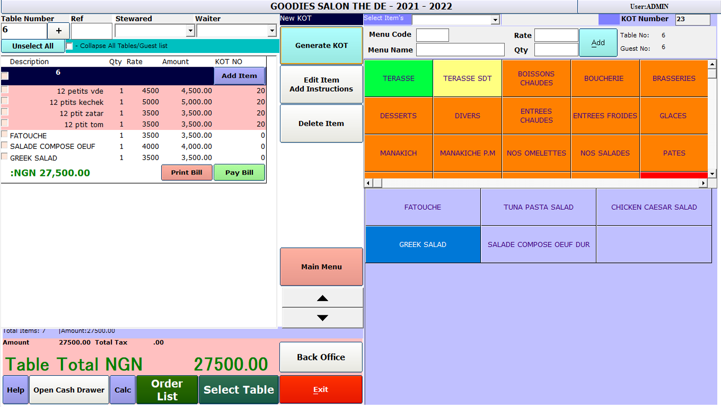
Task: Open Back Office
Action: (321, 357)
